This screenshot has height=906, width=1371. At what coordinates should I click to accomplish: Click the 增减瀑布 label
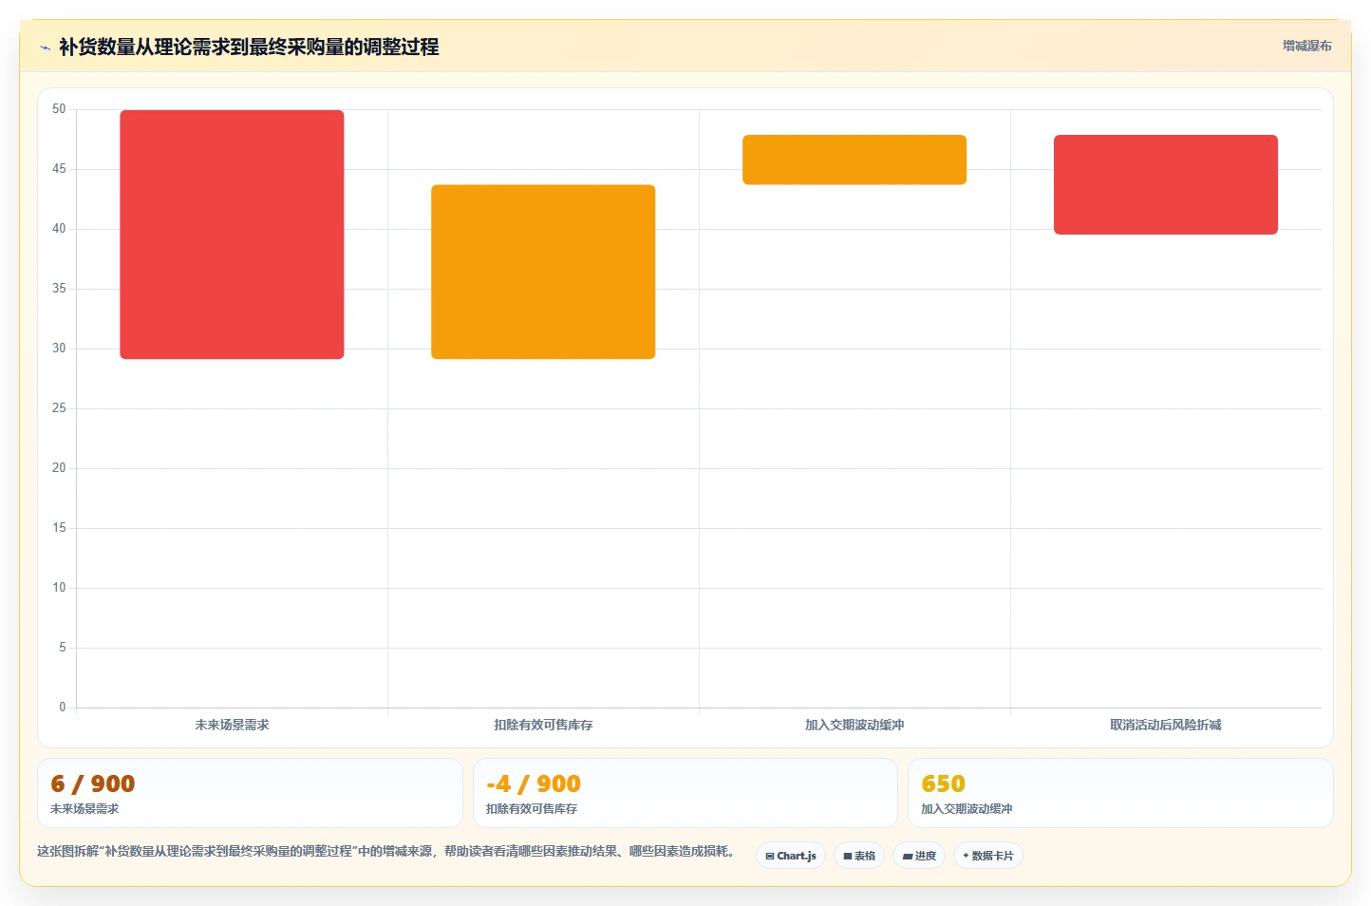coord(1306,46)
